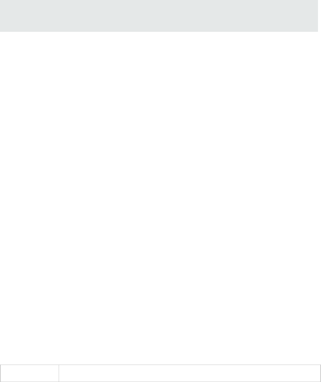Click blank area just below gray banner
Viewport: 321px width, 382px height.
click(x=159, y=36)
